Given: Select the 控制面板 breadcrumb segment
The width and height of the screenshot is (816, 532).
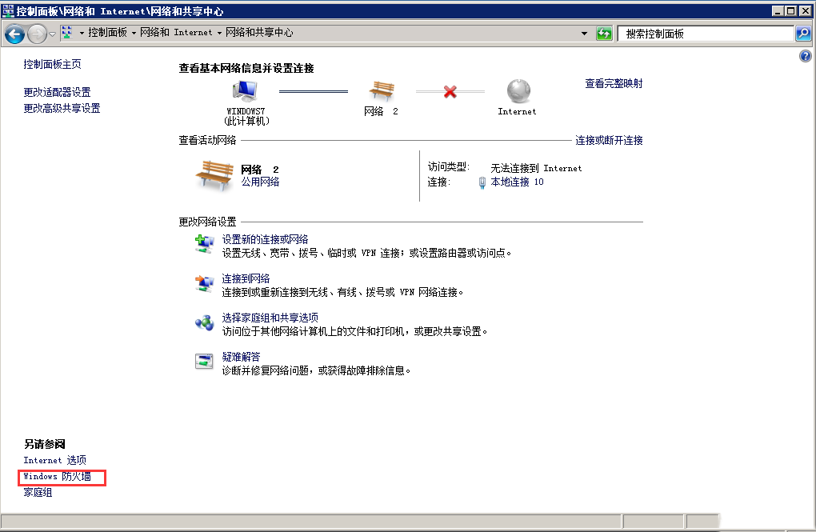Looking at the screenshot, I should coord(107,33).
